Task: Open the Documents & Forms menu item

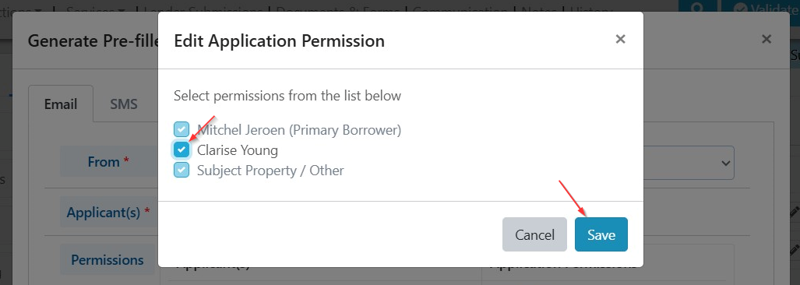Action: 340,9
